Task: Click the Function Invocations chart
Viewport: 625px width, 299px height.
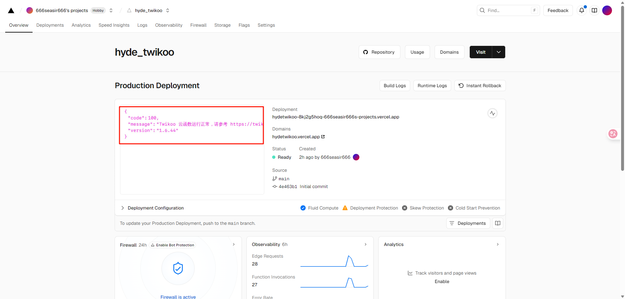Action: (334, 282)
